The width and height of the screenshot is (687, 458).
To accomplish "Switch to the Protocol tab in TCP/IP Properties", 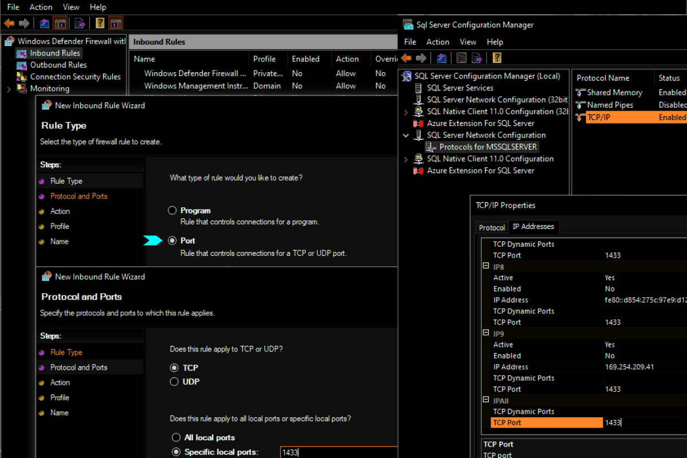I will tap(492, 227).
